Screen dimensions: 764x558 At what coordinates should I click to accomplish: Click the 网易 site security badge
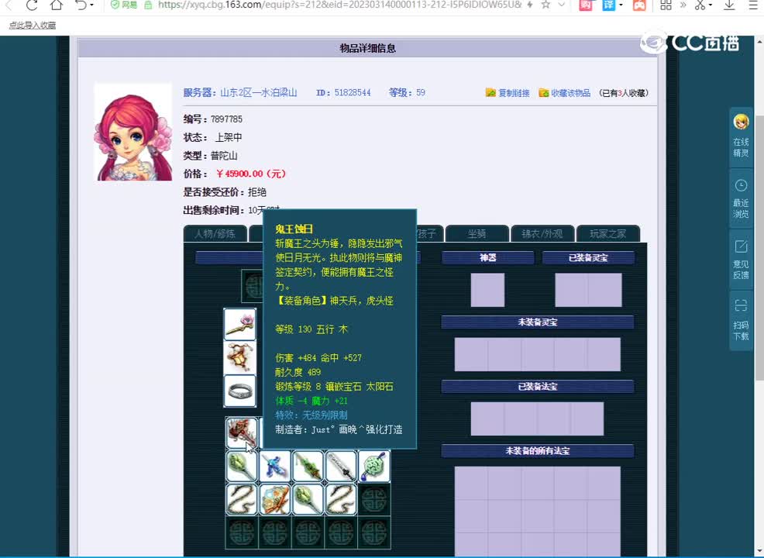tap(125, 5)
